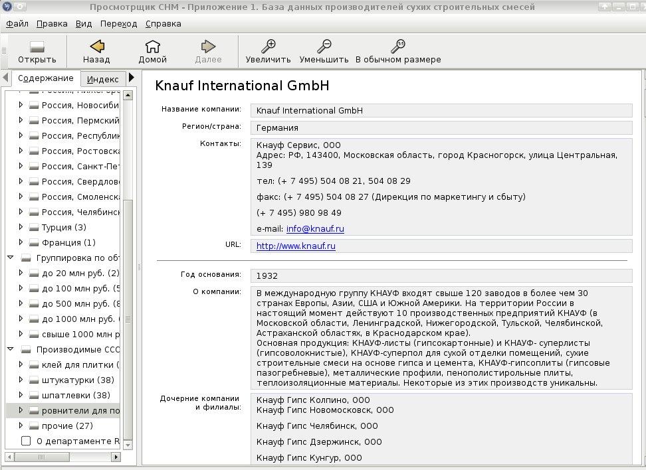Expand the прочие (27) node

pyautogui.click(x=21, y=426)
